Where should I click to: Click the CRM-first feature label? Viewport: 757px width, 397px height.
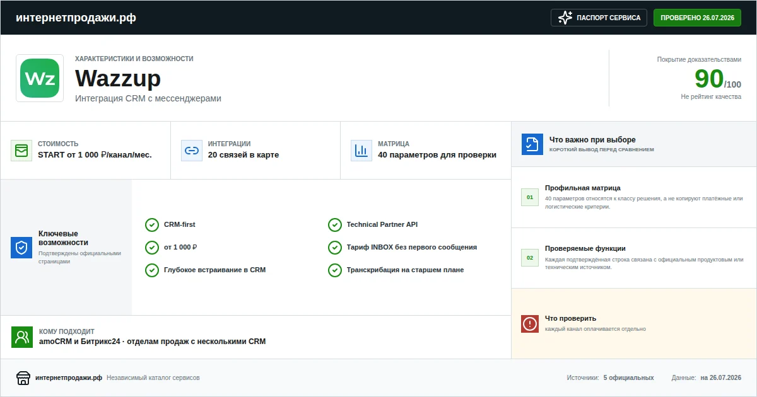click(x=180, y=225)
